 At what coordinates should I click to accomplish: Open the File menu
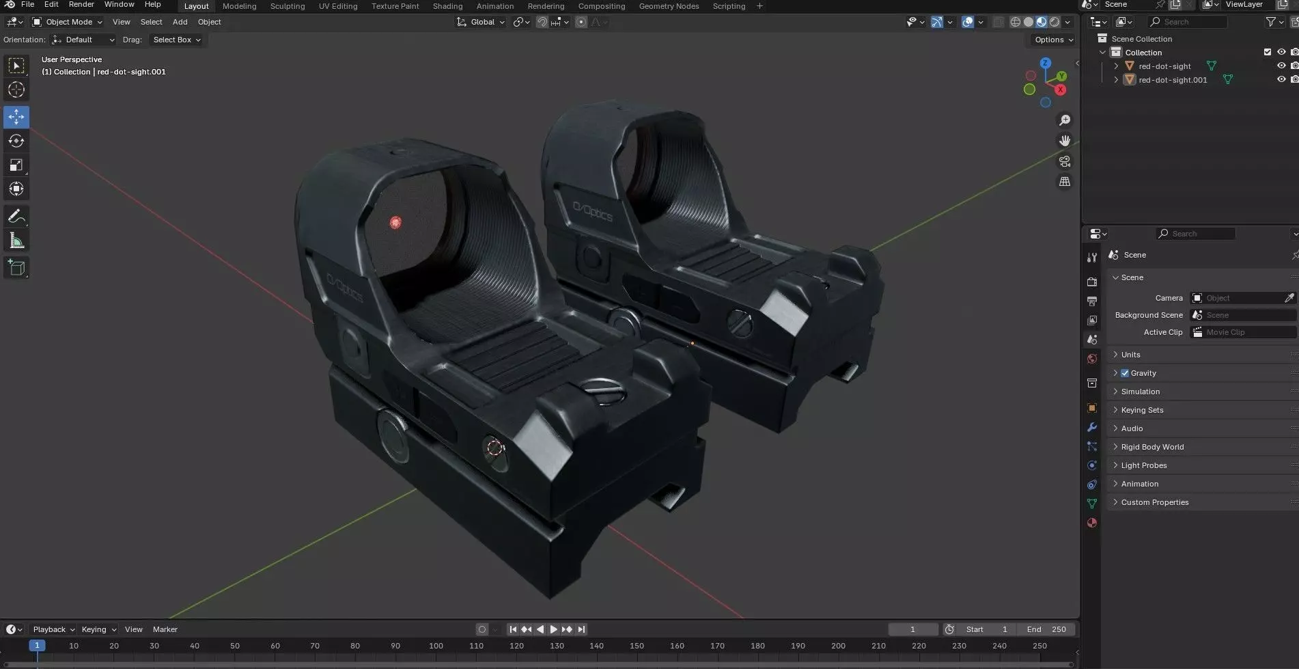[28, 5]
